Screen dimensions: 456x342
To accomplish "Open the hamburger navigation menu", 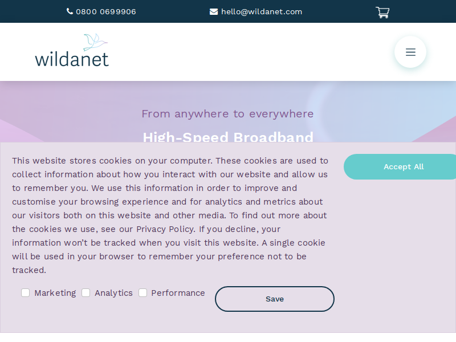I will tap(410, 52).
